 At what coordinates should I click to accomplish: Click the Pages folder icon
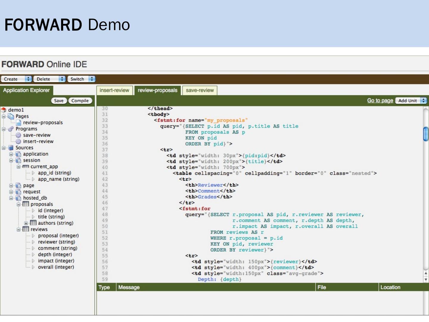(x=11, y=116)
